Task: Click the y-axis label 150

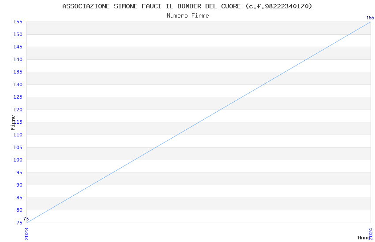Action: (x=18, y=34)
